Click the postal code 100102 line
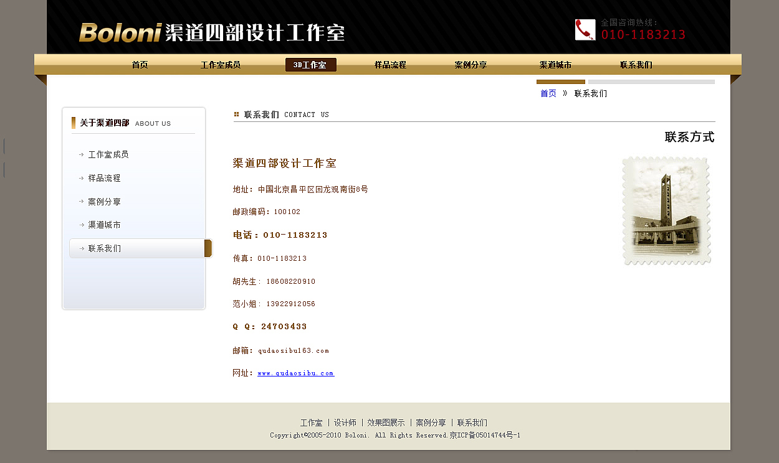Screen dimensions: 779x463 point(267,212)
